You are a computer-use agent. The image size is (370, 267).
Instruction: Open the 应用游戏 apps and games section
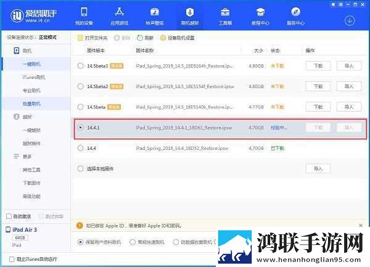point(120,16)
